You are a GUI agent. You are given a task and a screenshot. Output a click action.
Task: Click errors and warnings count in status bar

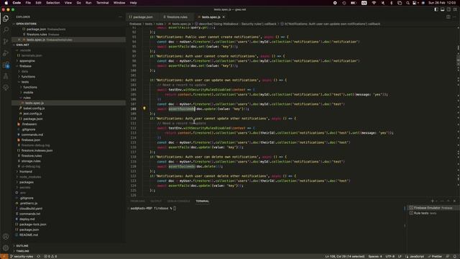[x=51, y=256]
